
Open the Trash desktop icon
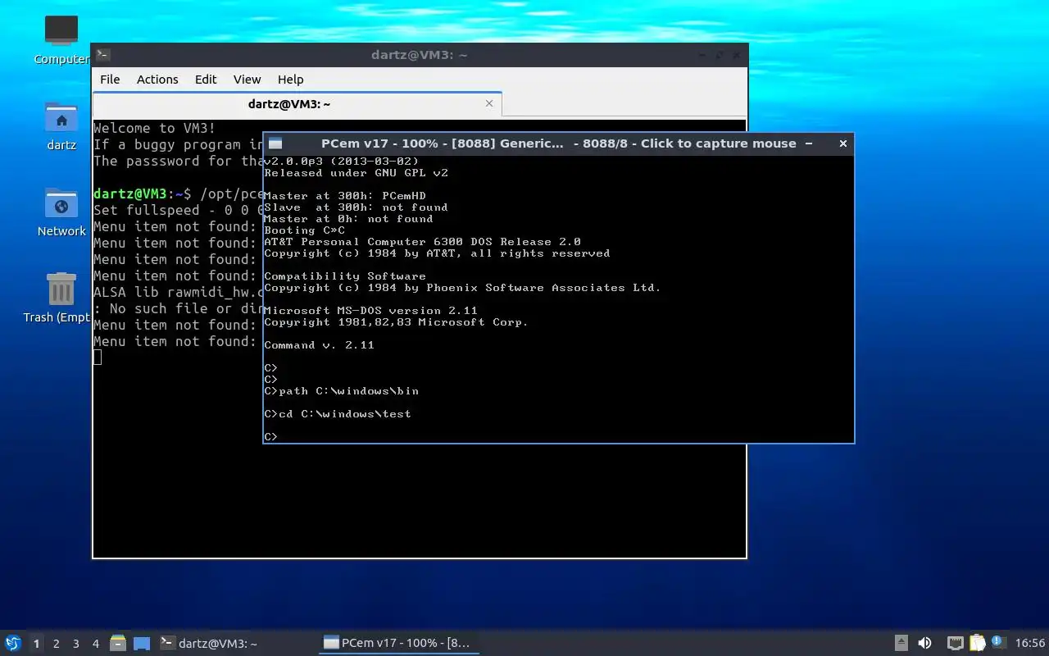[x=61, y=290]
